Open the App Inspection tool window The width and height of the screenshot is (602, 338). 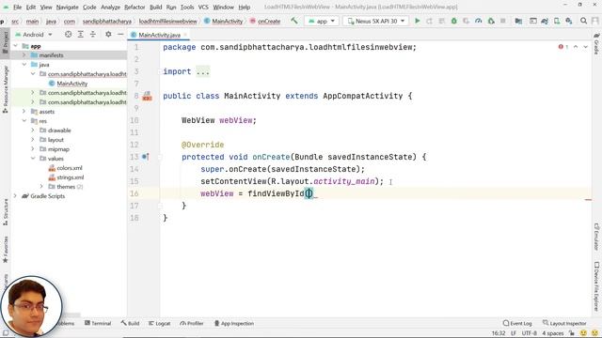tap(234, 323)
